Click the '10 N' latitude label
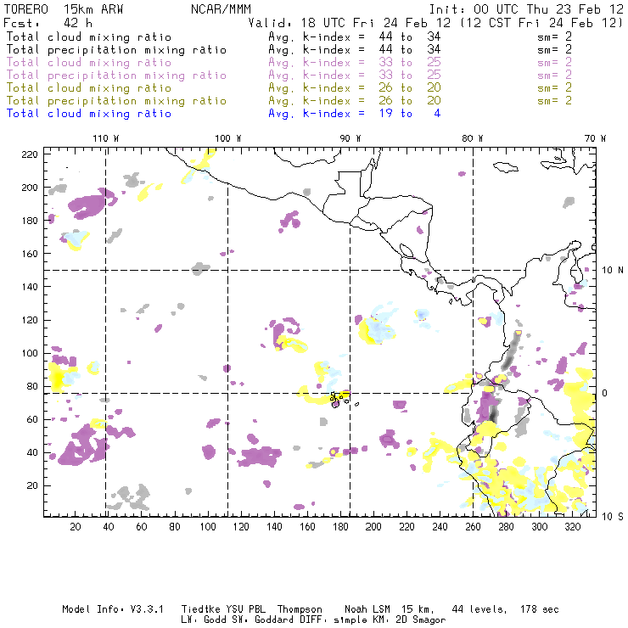 point(613,271)
